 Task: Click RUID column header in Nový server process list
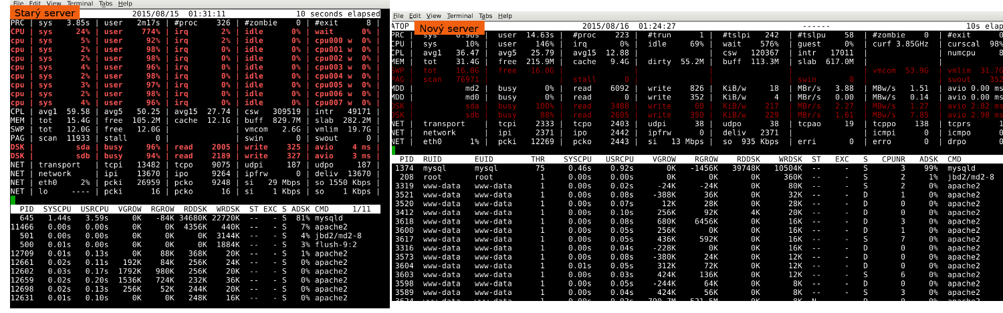tap(433, 160)
